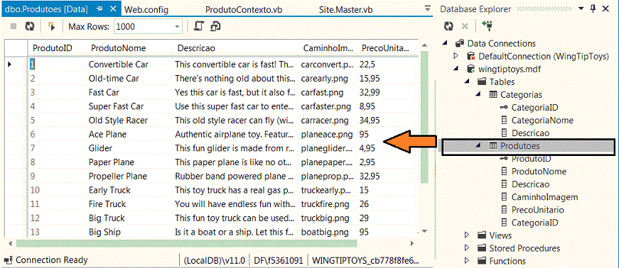Expand the Functions node
The image size is (619, 268).
[x=468, y=261]
